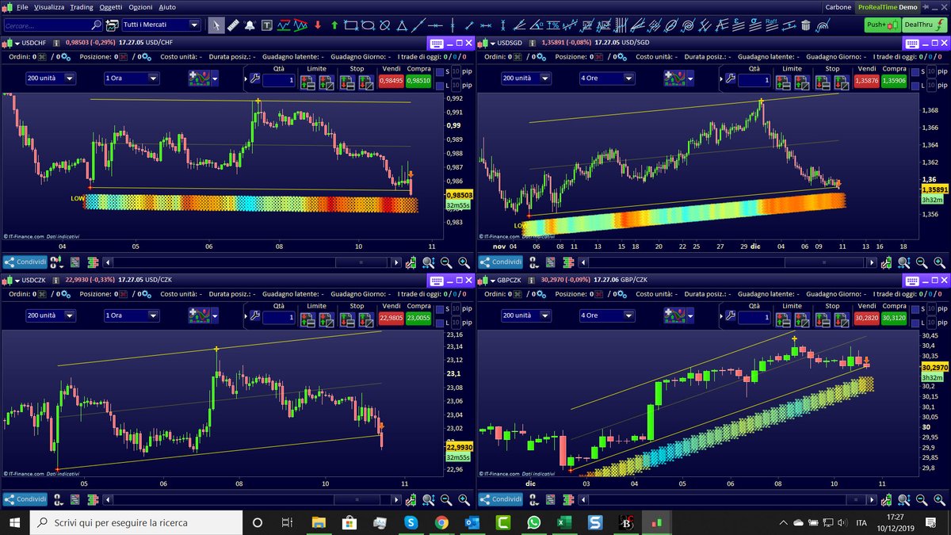Image resolution: width=951 pixels, height=535 pixels.
Task: Expand the USDCHF instrument title dropdown arrow
Action: pyautogui.click(x=17, y=44)
